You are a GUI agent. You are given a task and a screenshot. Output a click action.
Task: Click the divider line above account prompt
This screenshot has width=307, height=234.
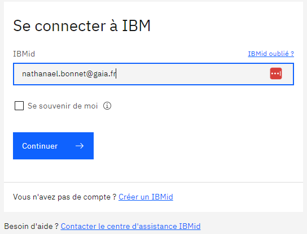[153, 182]
